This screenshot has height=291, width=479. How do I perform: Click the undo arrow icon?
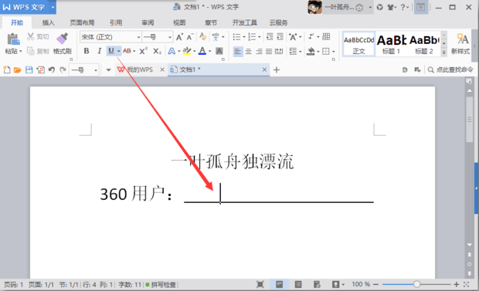(x=51, y=70)
